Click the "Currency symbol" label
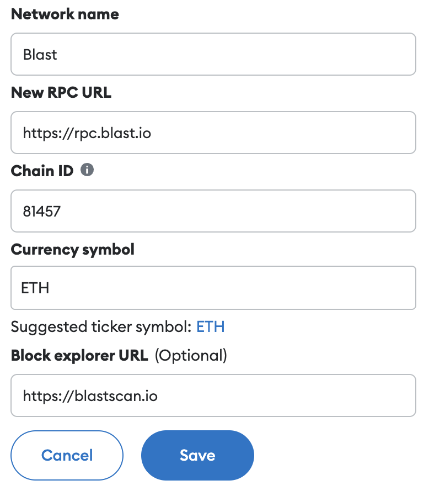This screenshot has height=496, width=429. tap(73, 249)
